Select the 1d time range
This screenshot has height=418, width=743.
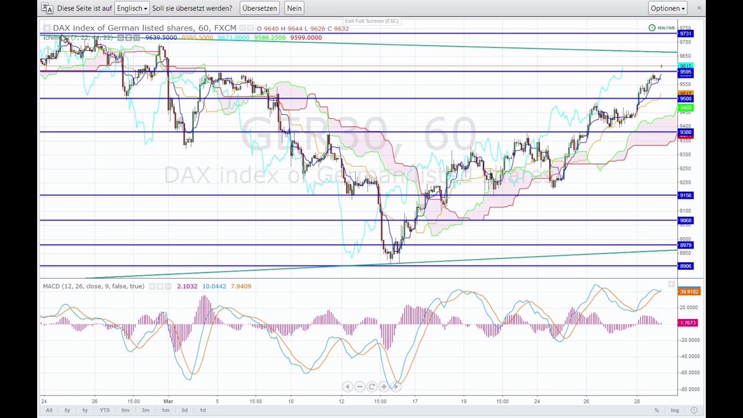203,410
